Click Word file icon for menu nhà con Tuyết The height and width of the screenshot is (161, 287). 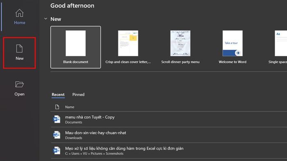point(57,119)
